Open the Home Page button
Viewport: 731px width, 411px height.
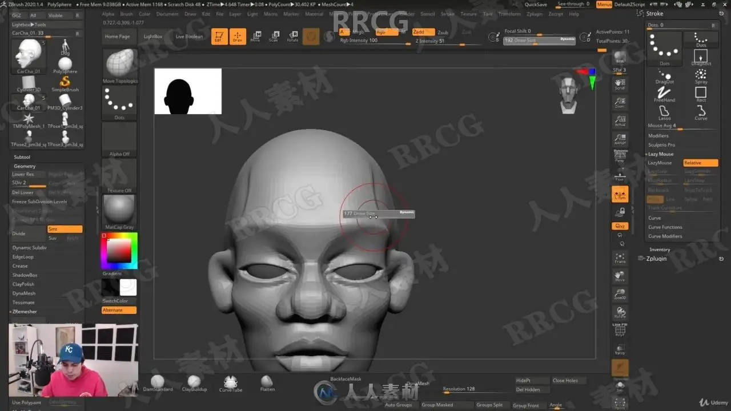pyautogui.click(x=117, y=37)
